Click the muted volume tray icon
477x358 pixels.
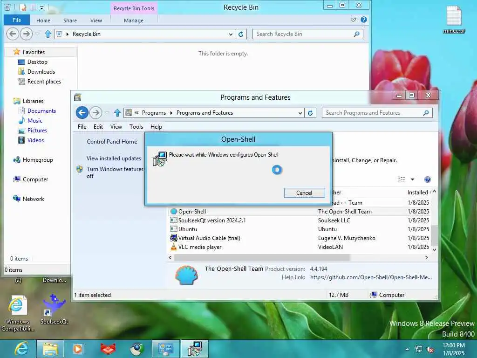pyautogui.click(x=430, y=349)
